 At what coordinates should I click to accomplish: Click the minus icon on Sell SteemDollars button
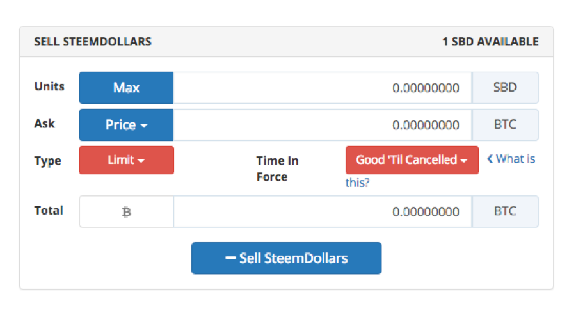click(230, 258)
